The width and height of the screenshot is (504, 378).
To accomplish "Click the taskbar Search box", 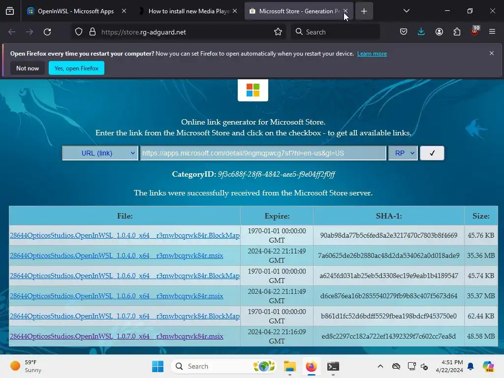I will 224,366.
